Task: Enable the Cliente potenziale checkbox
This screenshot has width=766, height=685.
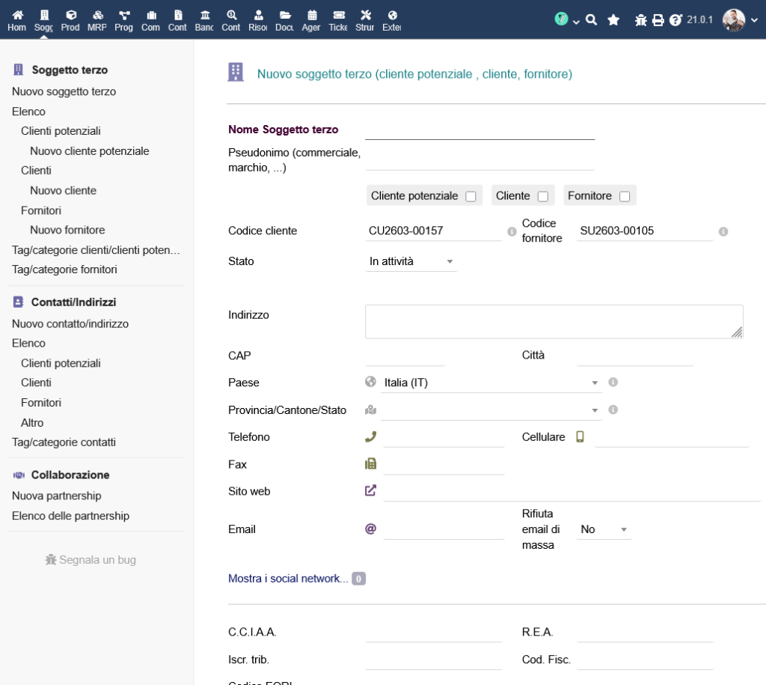Action: click(x=471, y=196)
